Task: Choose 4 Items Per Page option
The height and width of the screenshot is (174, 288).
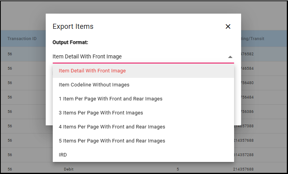Action: pyautogui.click(x=112, y=127)
